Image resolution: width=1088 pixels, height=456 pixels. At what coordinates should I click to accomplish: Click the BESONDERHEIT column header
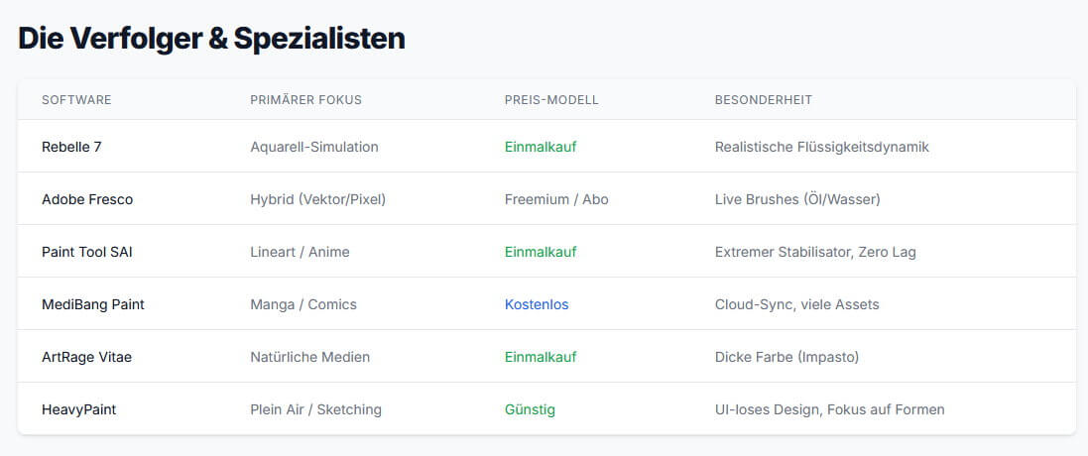click(764, 100)
